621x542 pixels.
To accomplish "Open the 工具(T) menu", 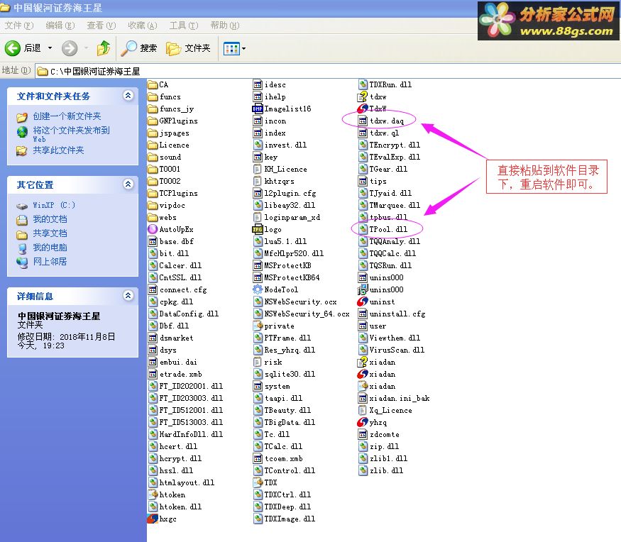I will [184, 26].
